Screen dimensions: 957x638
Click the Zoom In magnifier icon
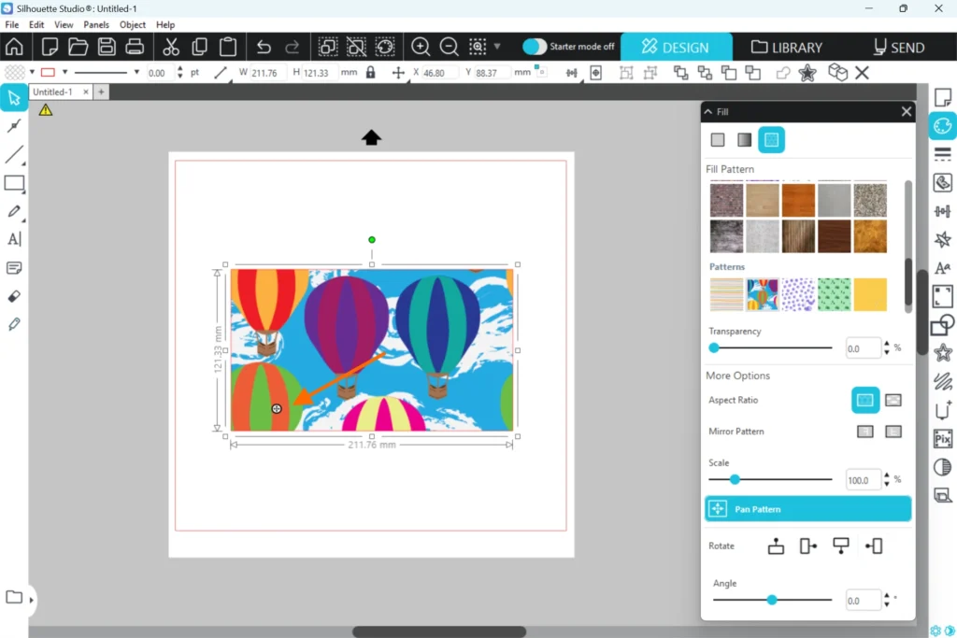(x=421, y=47)
